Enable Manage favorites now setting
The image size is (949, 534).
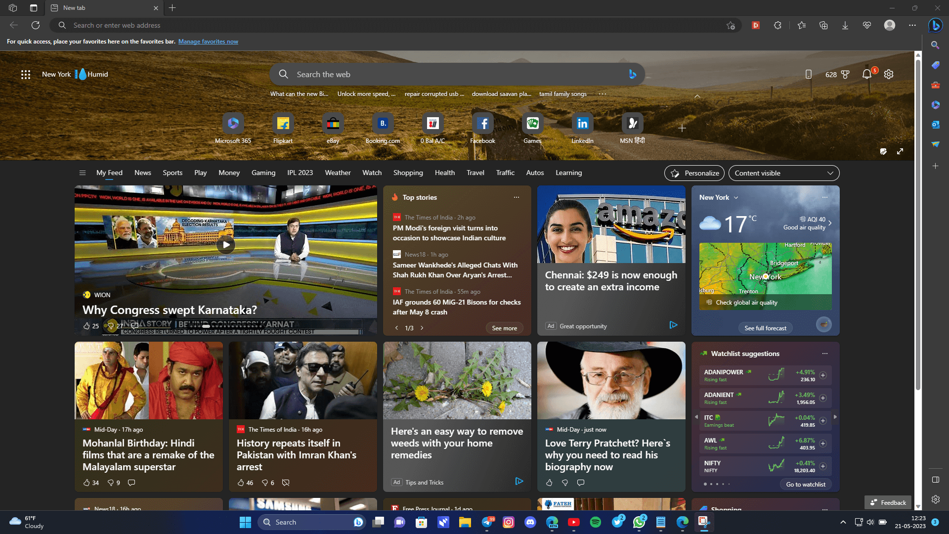click(209, 42)
